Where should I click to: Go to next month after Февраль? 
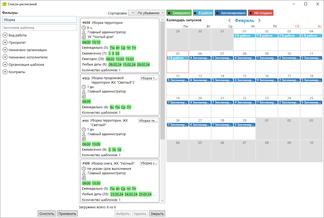(259, 20)
